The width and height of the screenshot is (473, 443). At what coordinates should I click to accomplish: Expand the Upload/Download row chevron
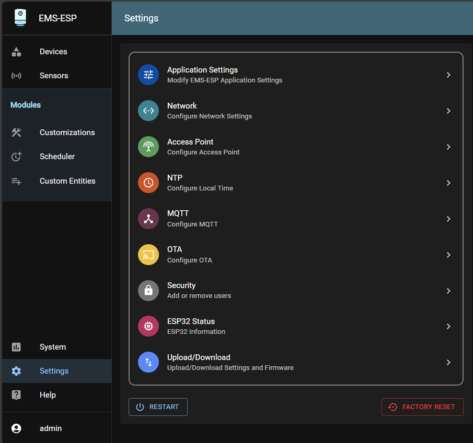tap(448, 362)
